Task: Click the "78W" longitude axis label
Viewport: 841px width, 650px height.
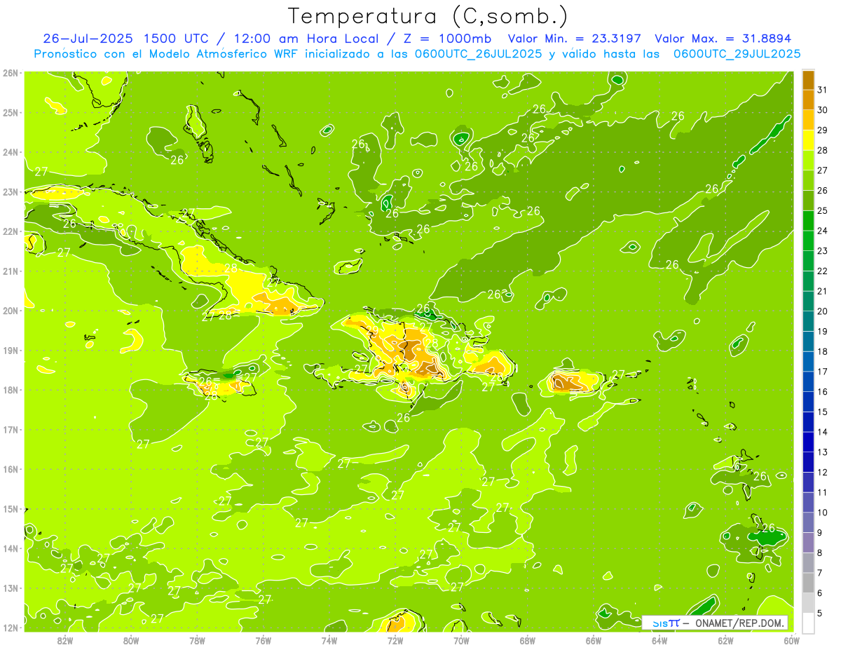Action: [197, 640]
